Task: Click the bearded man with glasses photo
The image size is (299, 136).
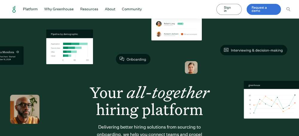Action: click(x=25, y=109)
